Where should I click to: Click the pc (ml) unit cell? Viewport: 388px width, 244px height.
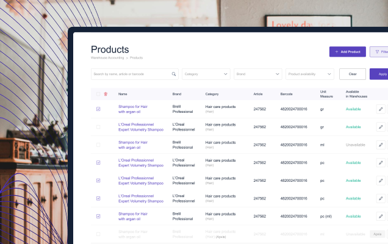click(326, 217)
